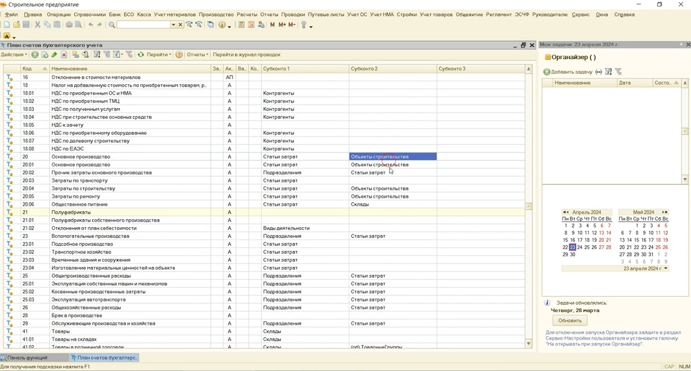Expand the Перейти dropdown

(x=159, y=55)
